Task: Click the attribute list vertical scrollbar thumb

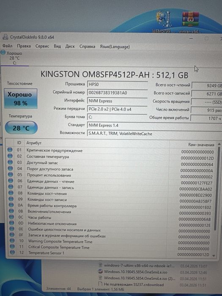Action: tap(217, 189)
